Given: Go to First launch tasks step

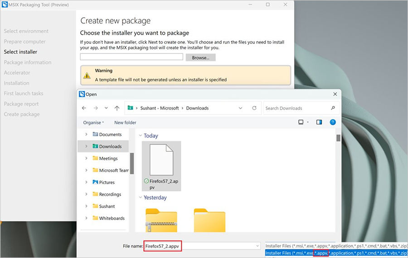Looking at the screenshot, I should click(24, 93).
